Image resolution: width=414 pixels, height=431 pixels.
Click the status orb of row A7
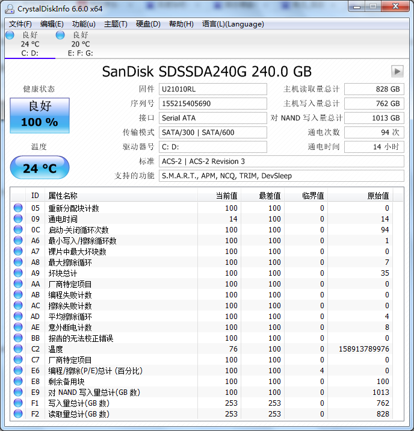tap(18, 251)
